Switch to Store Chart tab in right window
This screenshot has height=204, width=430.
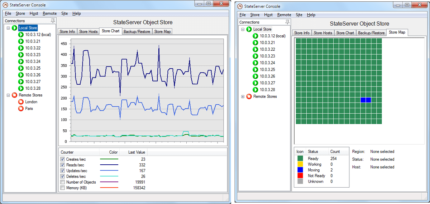(345, 33)
